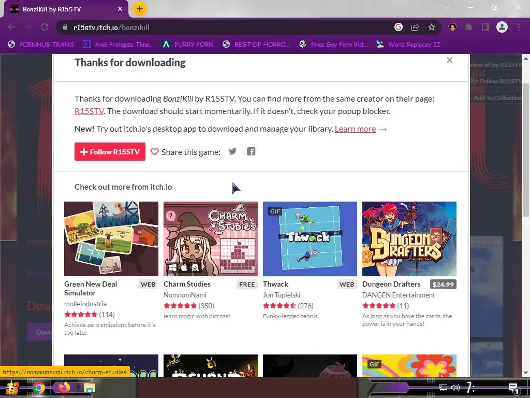The height and width of the screenshot is (398, 530).
Task: Reload the page with the refresh icon
Action: 45,27
